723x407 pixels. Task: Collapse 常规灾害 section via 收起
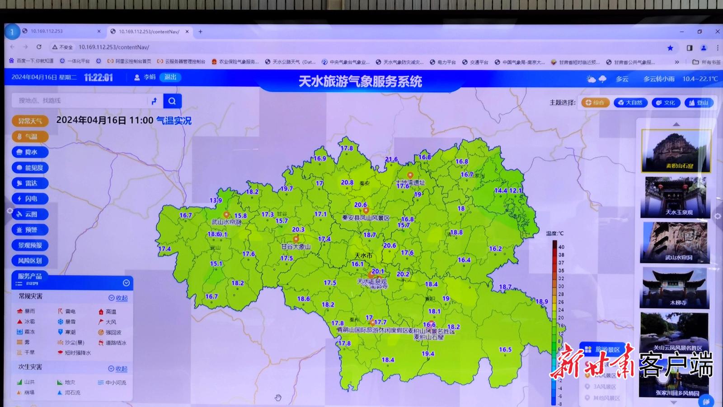coord(118,298)
